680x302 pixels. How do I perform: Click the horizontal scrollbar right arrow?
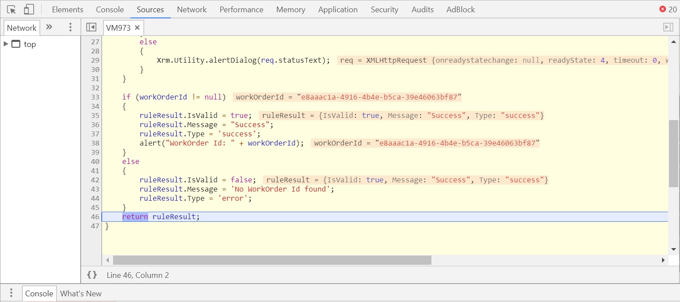point(663,260)
